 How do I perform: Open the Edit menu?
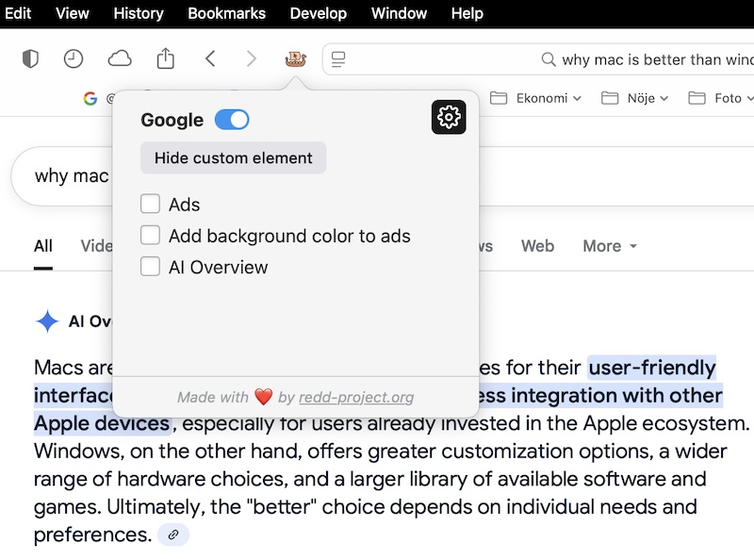pyautogui.click(x=17, y=13)
